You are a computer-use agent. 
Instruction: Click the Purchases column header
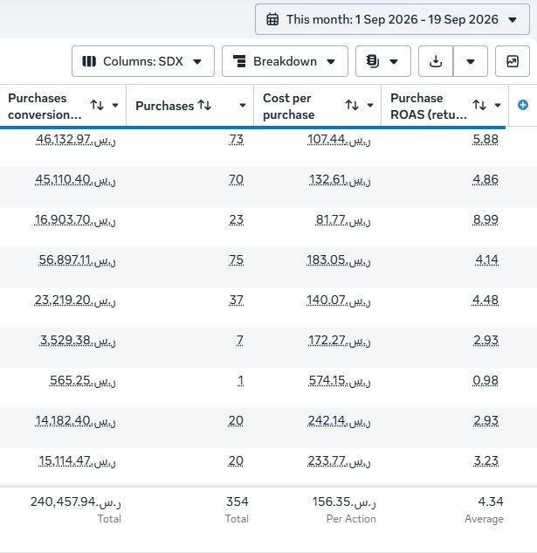[x=165, y=106]
